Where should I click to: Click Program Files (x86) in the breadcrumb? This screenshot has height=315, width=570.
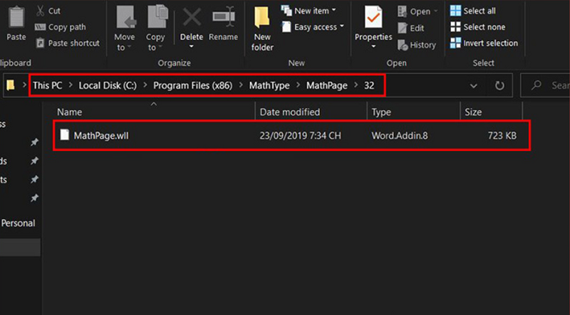[x=192, y=85]
